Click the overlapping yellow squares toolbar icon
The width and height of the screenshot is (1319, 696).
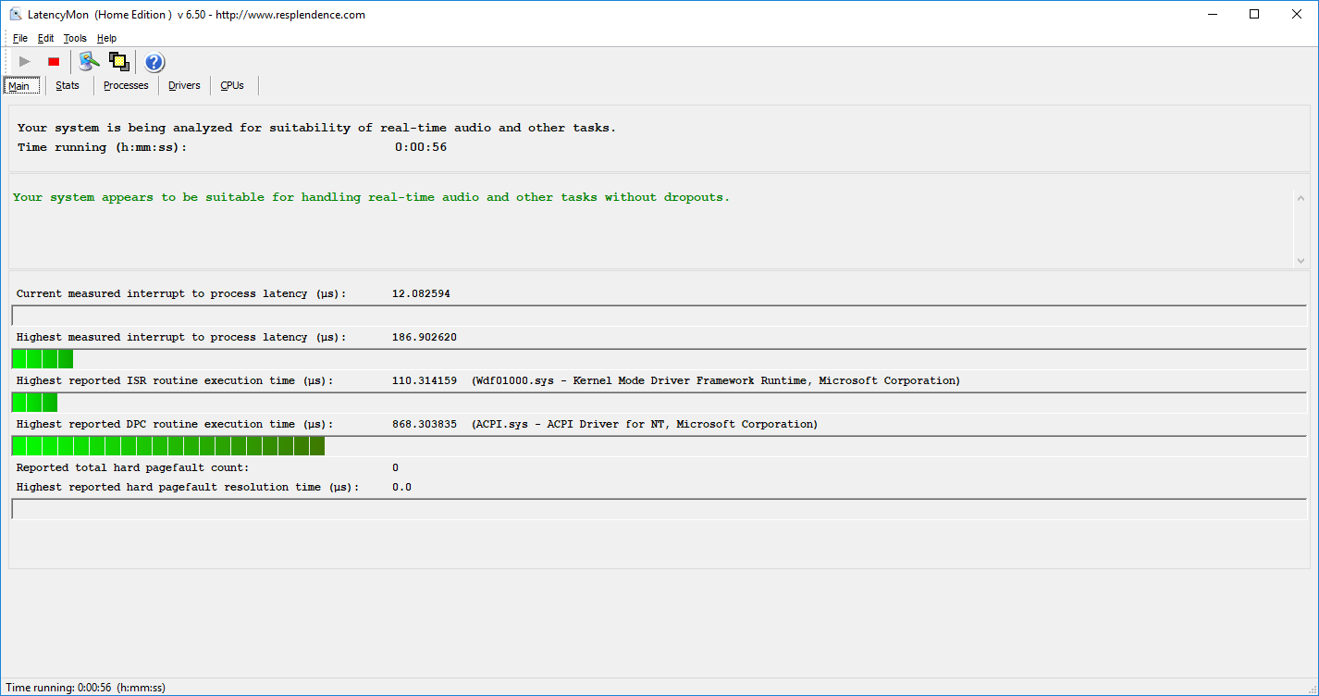click(x=118, y=62)
